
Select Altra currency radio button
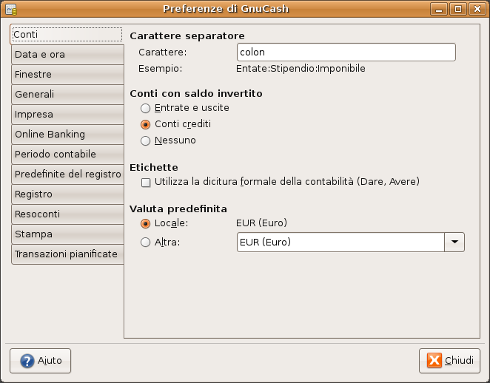tap(145, 243)
